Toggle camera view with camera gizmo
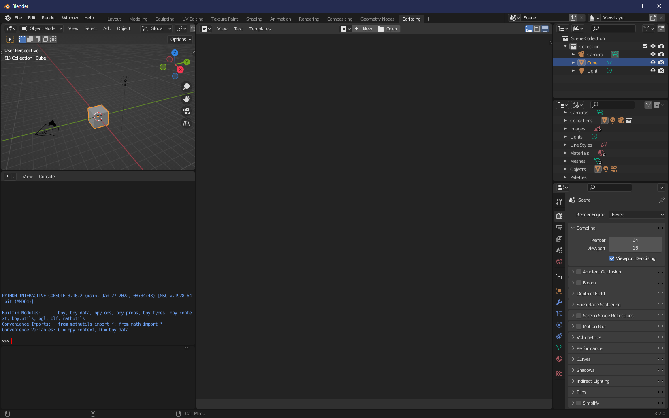Image resolution: width=669 pixels, height=418 pixels. point(186,111)
